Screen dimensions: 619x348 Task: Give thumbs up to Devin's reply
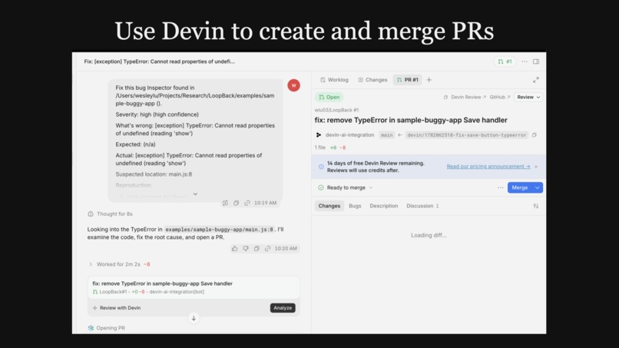[x=234, y=248]
